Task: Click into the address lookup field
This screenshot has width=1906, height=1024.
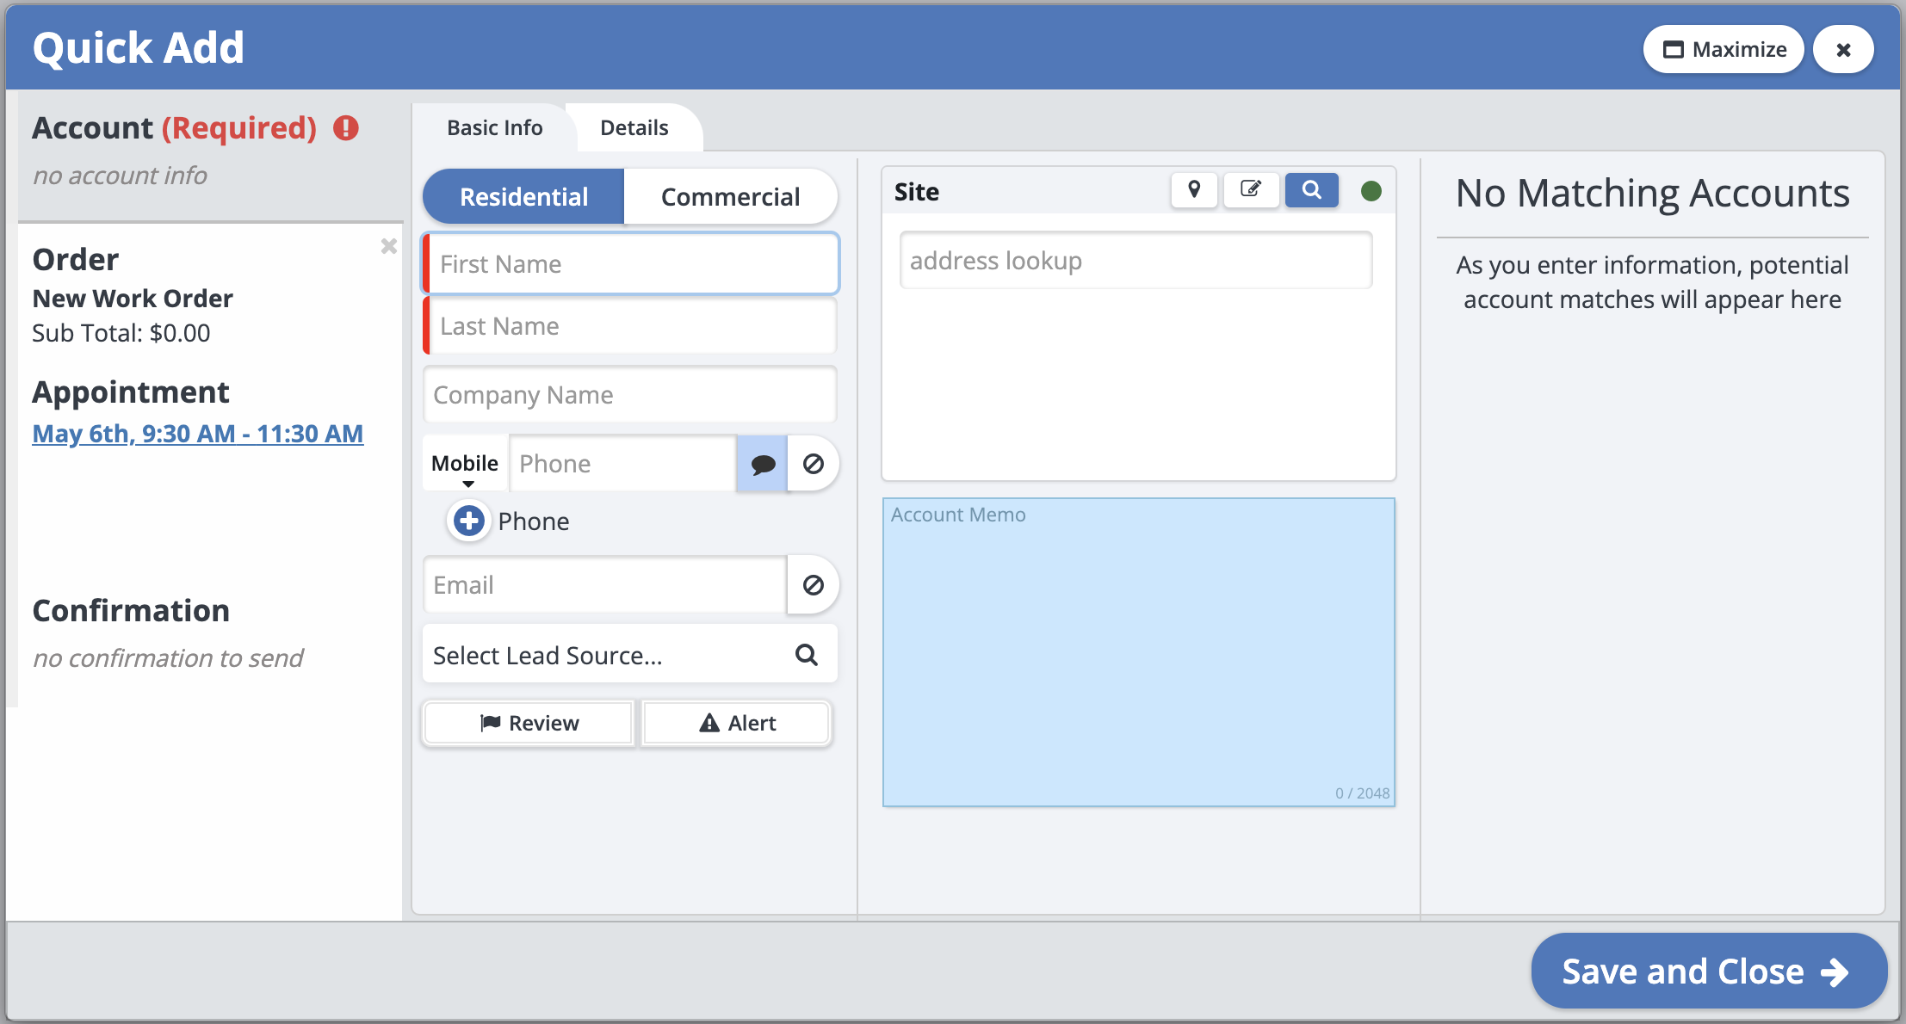Action: [1136, 261]
